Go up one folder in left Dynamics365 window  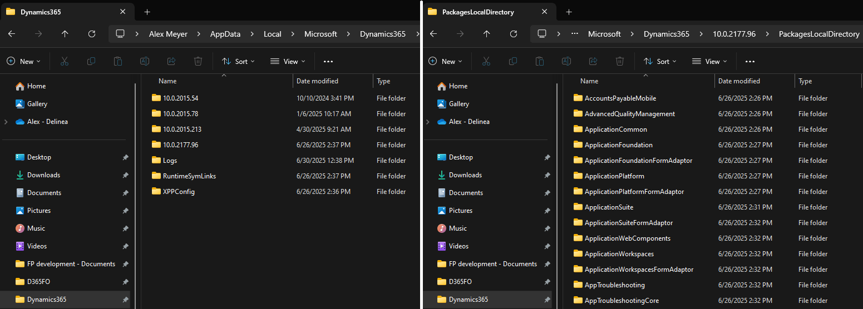pyautogui.click(x=65, y=34)
